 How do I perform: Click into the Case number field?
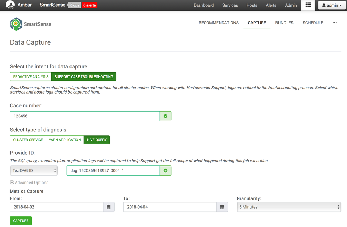[x=85, y=116]
